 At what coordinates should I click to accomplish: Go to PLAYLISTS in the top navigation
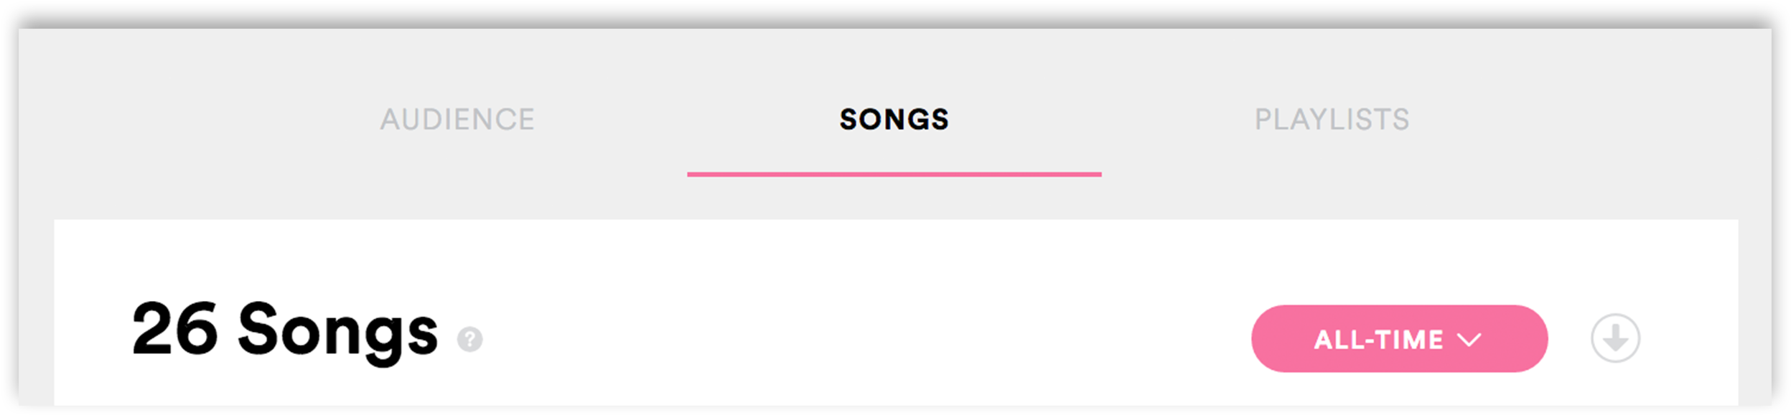[x=1332, y=120]
